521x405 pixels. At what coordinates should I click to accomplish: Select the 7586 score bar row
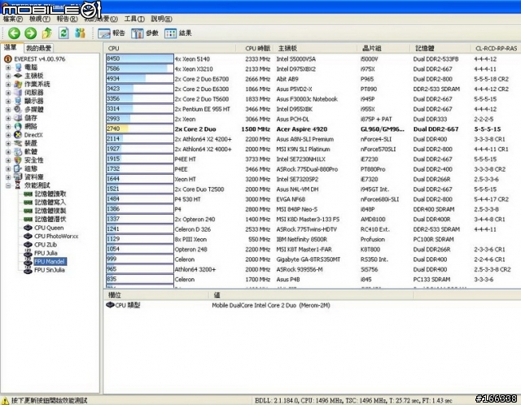point(140,68)
